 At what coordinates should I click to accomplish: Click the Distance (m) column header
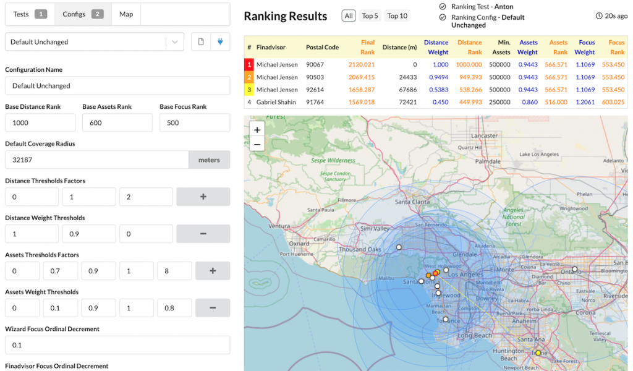point(399,47)
